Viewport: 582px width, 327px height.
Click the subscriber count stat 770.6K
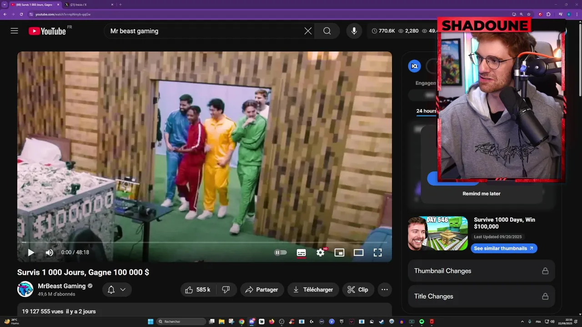pos(383,31)
